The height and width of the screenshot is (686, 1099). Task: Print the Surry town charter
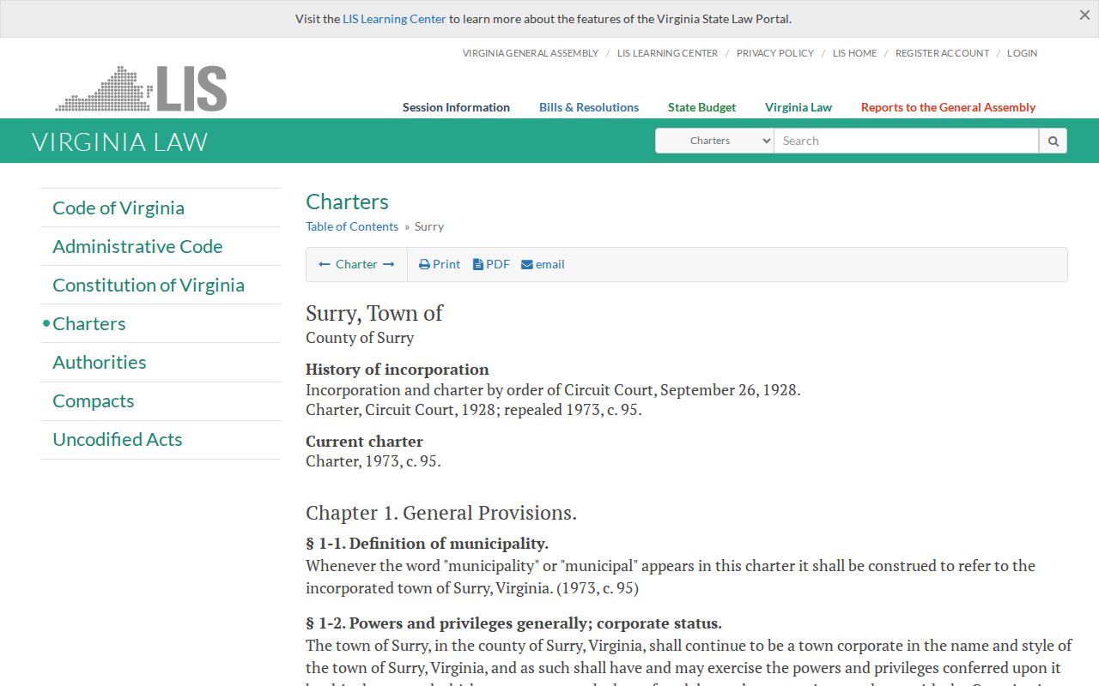[x=440, y=264]
